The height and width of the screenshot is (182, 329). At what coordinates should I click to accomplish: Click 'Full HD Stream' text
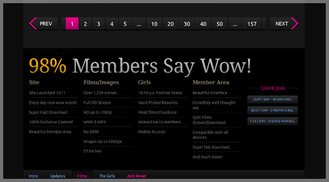click(97, 102)
